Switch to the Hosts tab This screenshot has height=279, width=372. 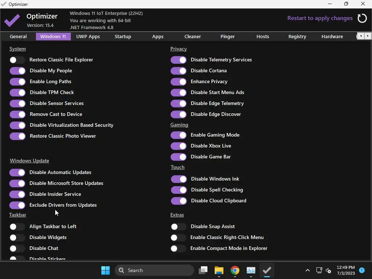click(263, 37)
